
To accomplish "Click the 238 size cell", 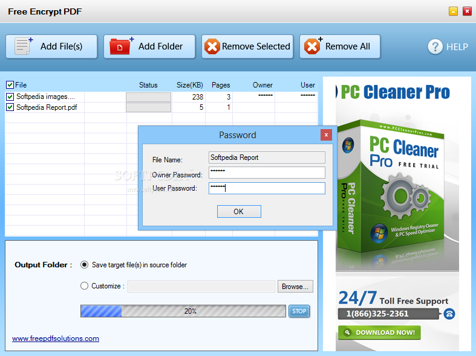I will 198,97.
